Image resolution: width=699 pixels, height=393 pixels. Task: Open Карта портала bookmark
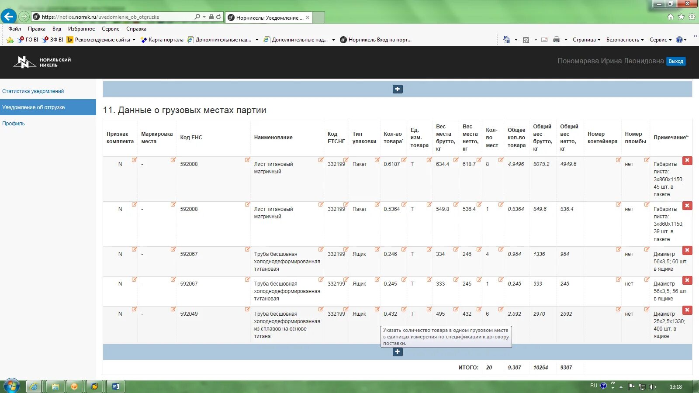click(x=162, y=40)
